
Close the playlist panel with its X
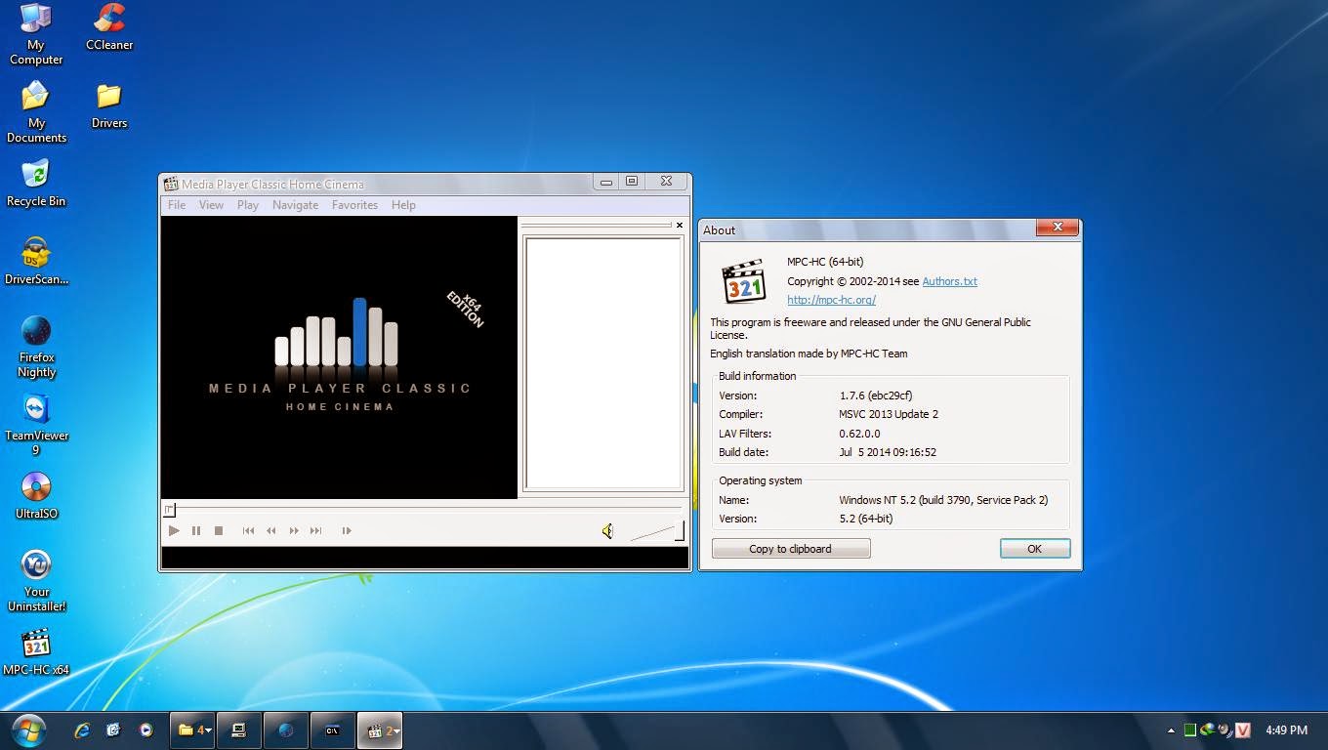click(x=680, y=226)
